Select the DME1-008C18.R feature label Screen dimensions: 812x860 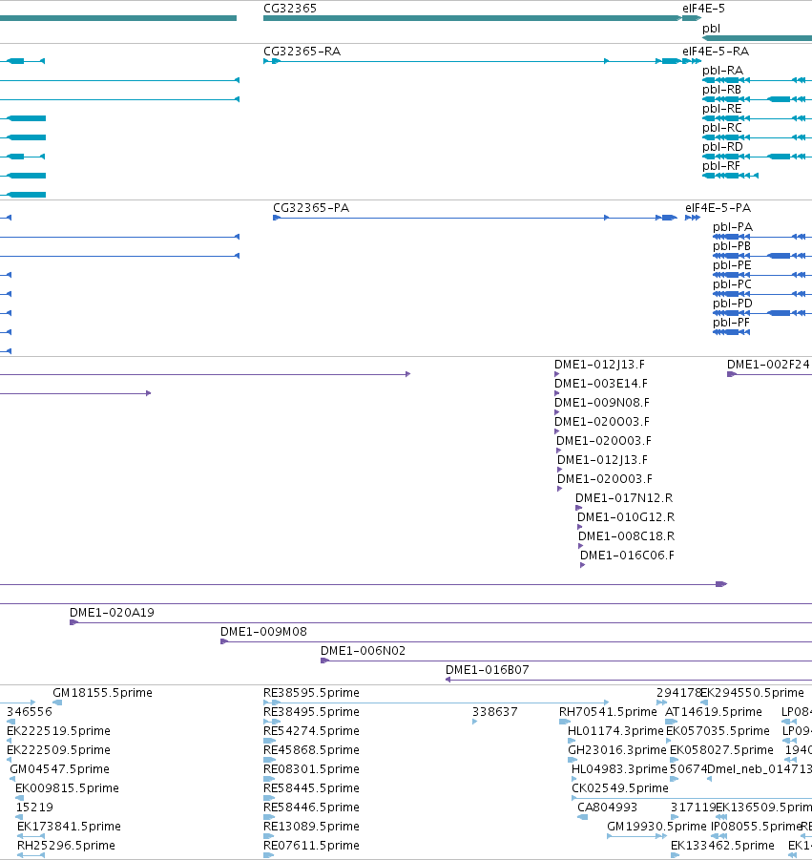[x=626, y=535]
